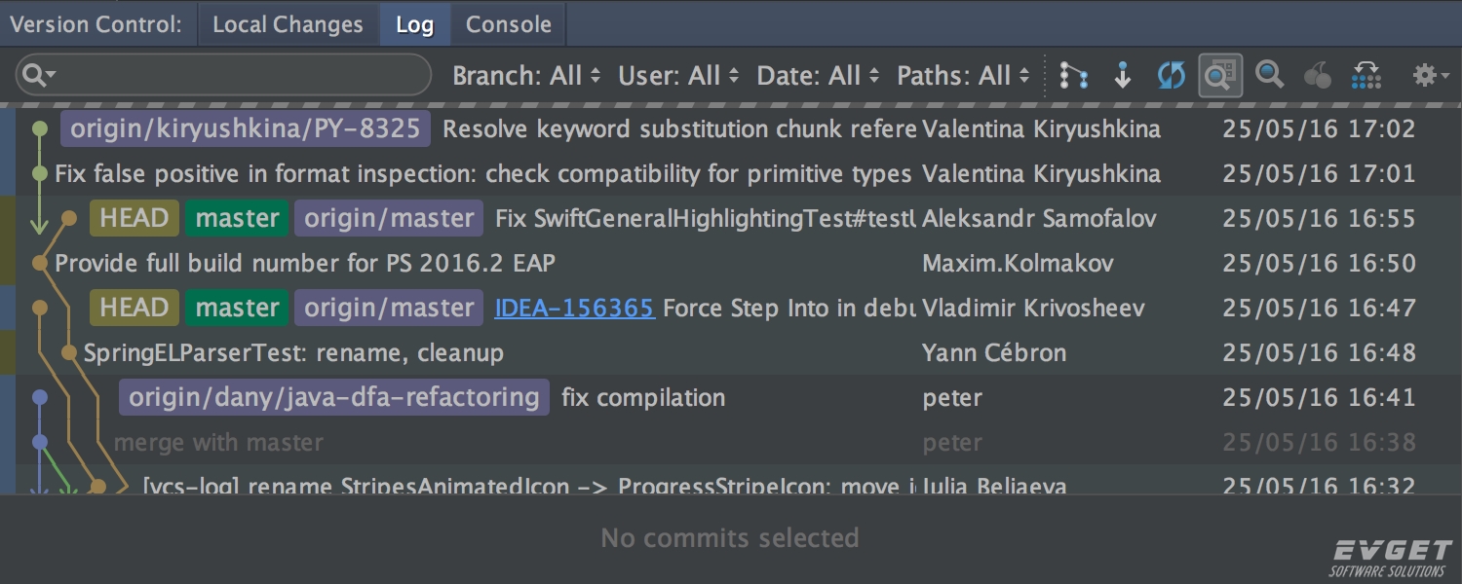Open the IDEA-156365 issue link
The height and width of the screenshot is (584, 1462).
point(574,309)
